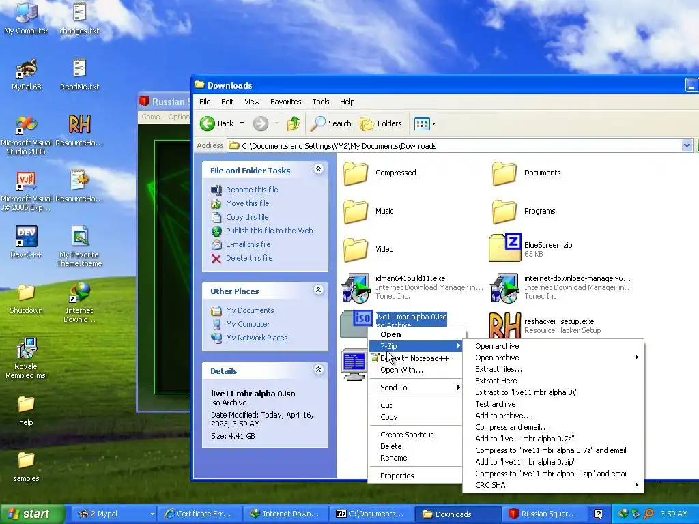Viewport: 699px width, 524px height.
Task: Open the Compressed folder
Action: (x=380, y=173)
